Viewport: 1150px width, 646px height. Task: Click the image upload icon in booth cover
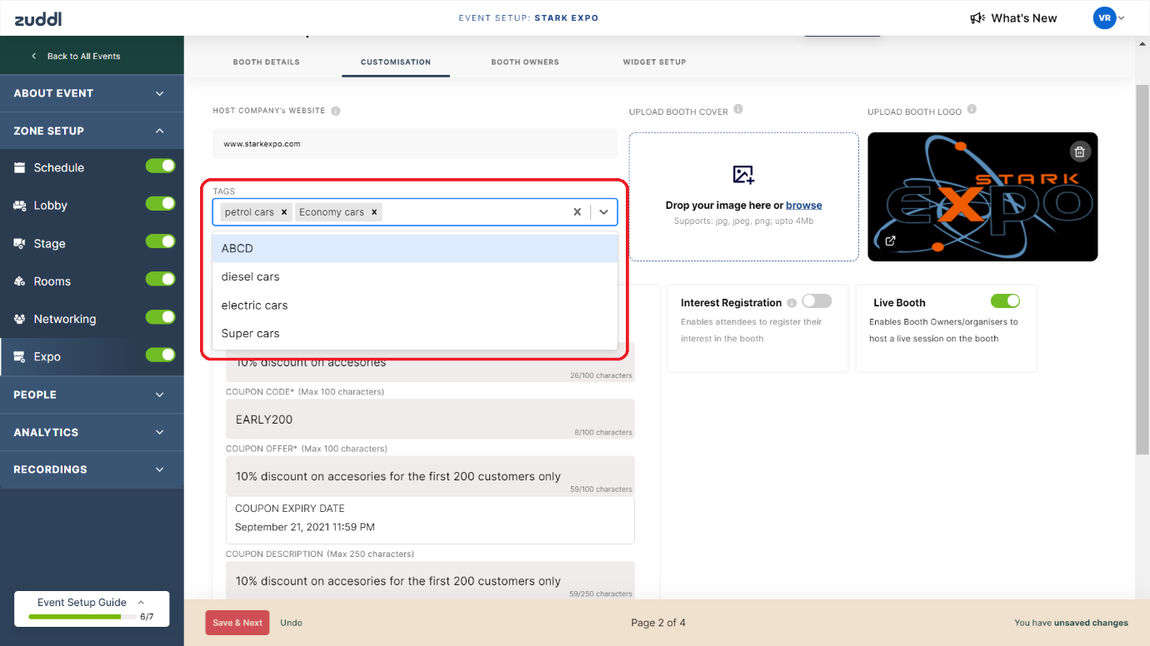click(x=743, y=174)
